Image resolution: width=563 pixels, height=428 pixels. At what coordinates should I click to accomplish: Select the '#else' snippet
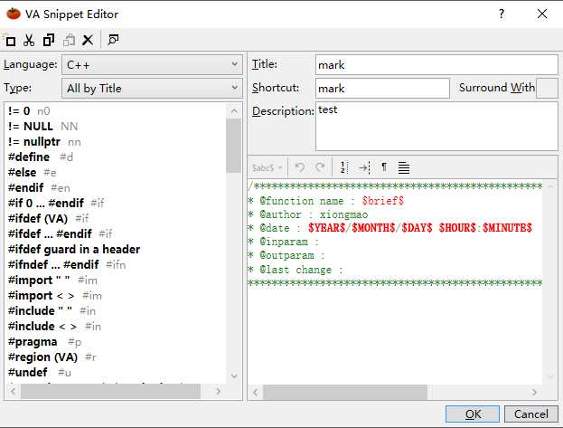(33, 173)
